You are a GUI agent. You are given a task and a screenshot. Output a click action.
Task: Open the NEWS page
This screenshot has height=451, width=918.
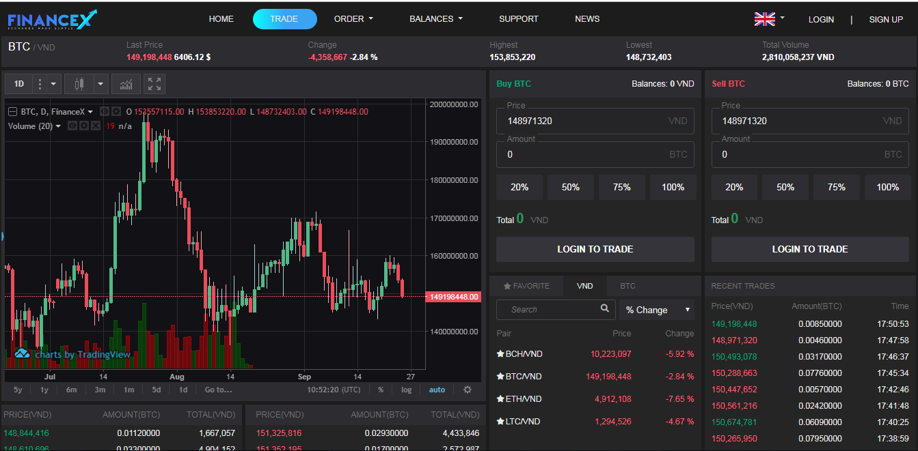pyautogui.click(x=587, y=19)
